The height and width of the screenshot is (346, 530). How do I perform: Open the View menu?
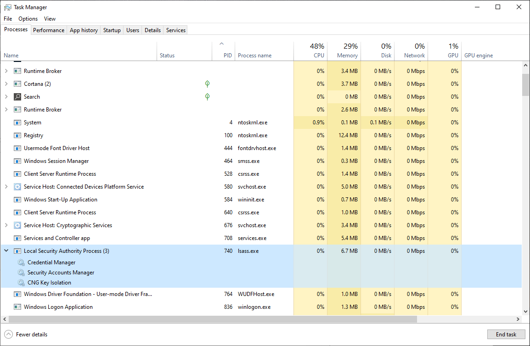click(50, 18)
